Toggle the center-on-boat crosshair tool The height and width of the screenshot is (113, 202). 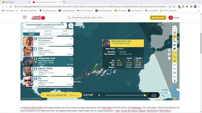[174, 37]
